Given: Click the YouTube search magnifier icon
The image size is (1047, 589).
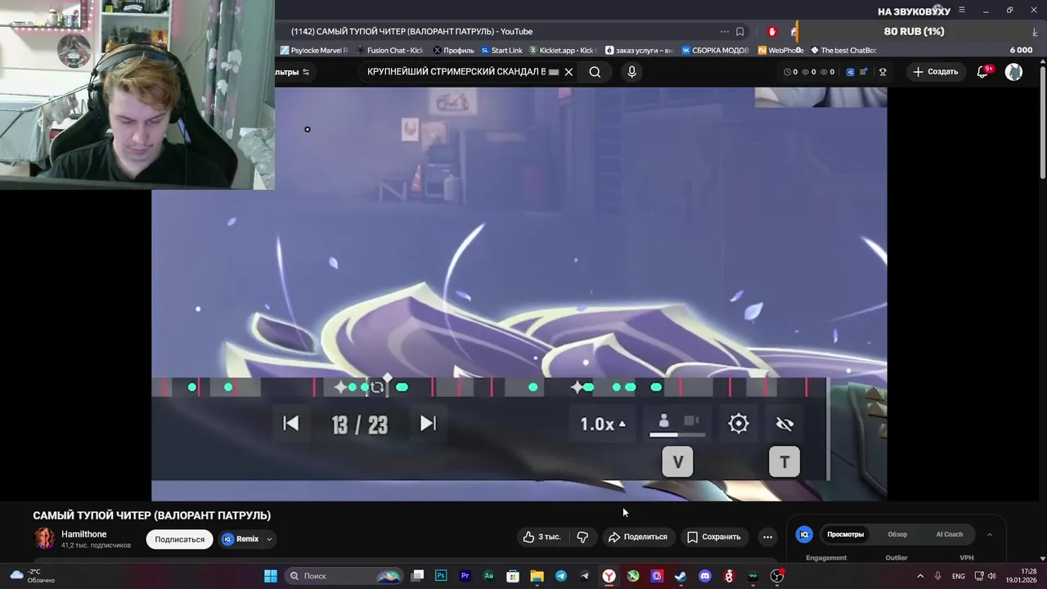Looking at the screenshot, I should click(x=595, y=72).
